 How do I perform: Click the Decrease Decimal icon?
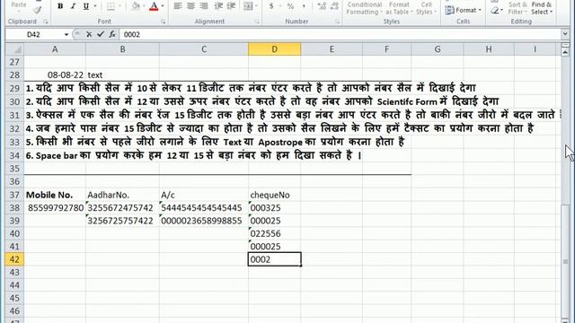coord(334,6)
